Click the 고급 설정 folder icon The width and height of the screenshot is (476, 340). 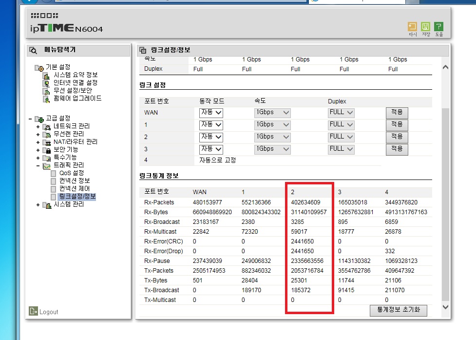(39, 119)
